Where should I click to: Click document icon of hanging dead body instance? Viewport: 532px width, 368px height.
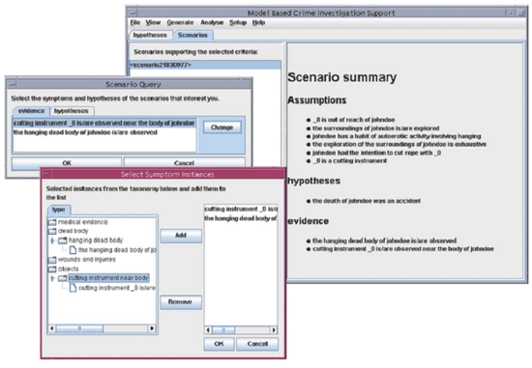click(73, 250)
